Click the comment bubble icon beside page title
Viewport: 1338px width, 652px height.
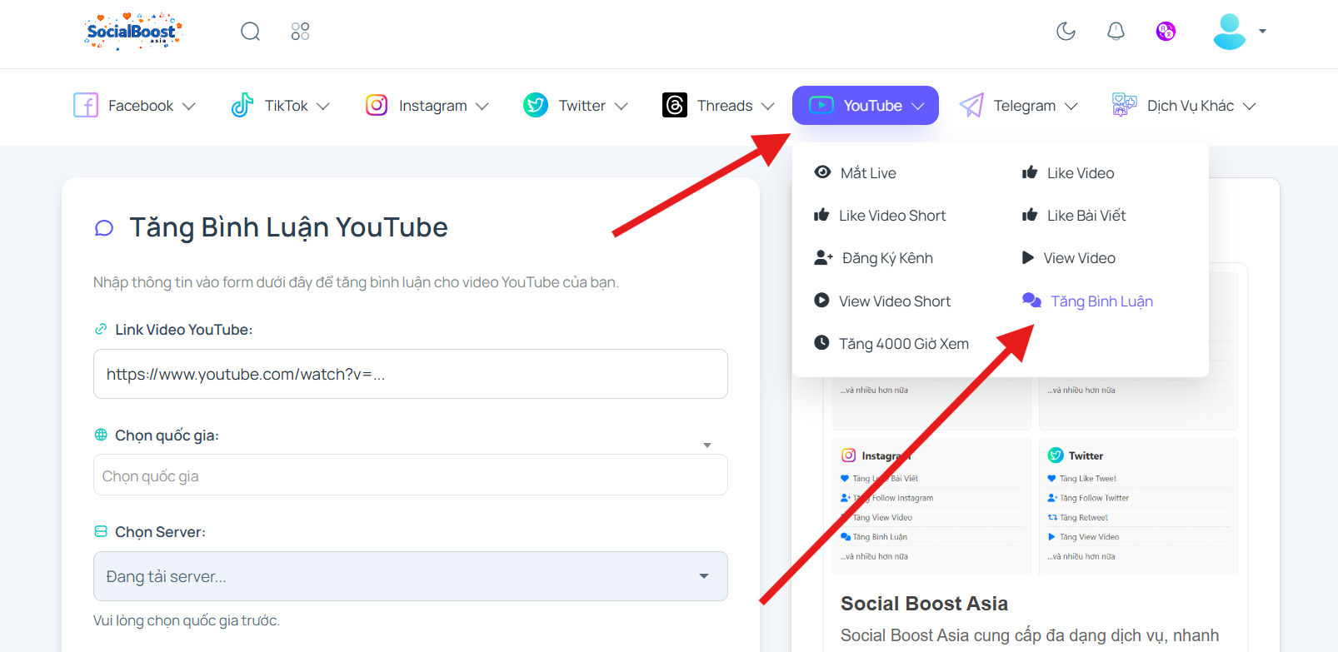104,228
